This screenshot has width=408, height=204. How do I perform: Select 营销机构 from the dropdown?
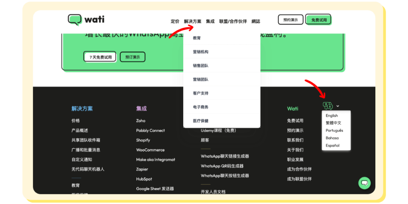(x=222, y=52)
